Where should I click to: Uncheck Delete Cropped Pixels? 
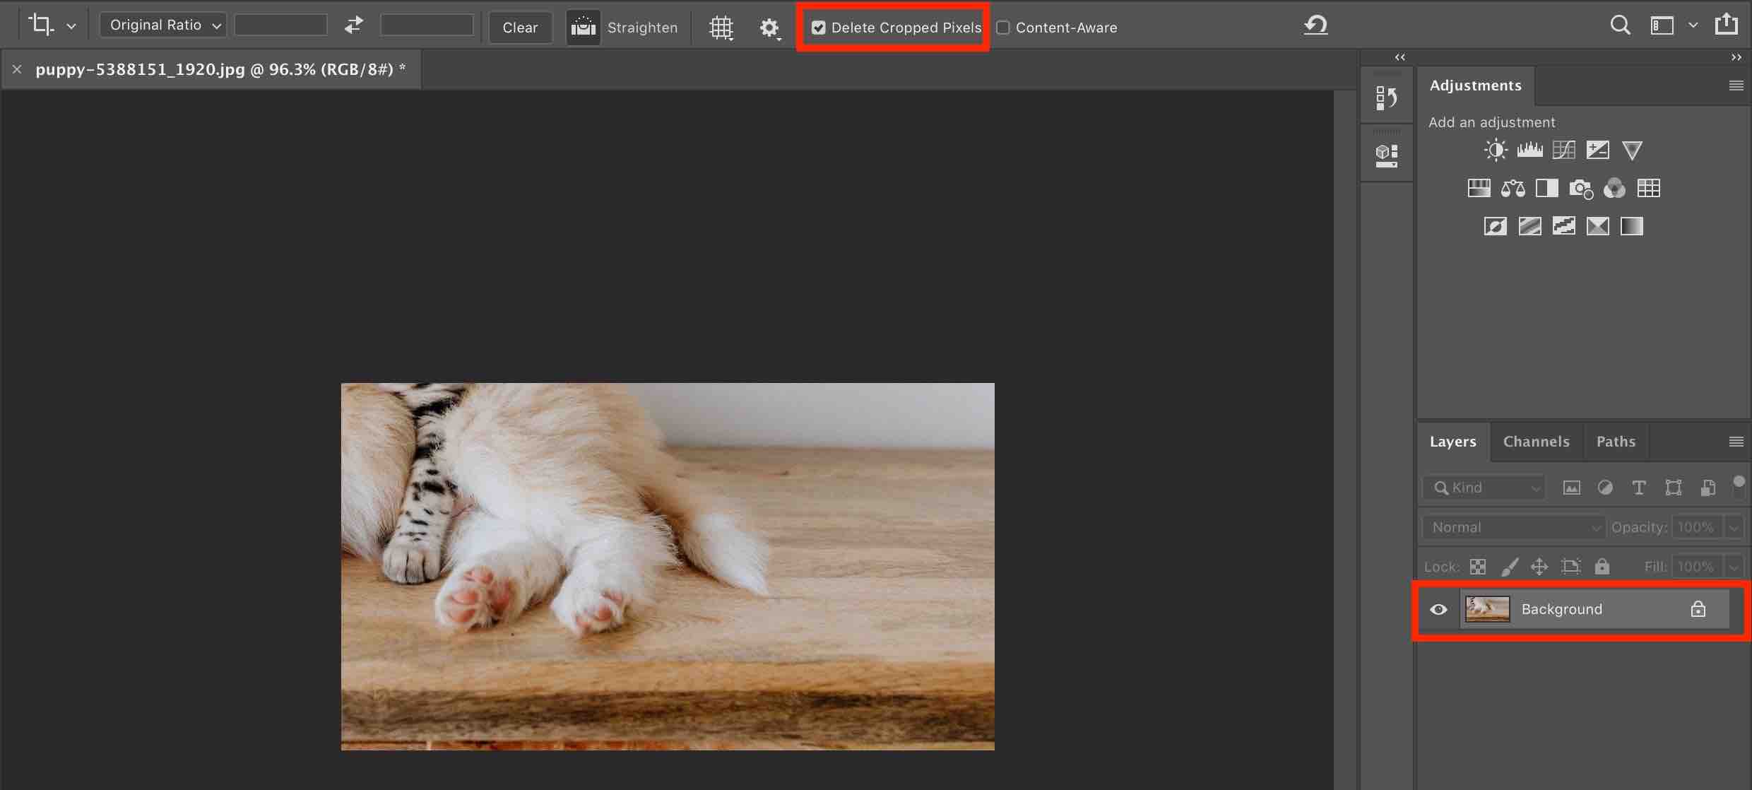click(x=819, y=28)
